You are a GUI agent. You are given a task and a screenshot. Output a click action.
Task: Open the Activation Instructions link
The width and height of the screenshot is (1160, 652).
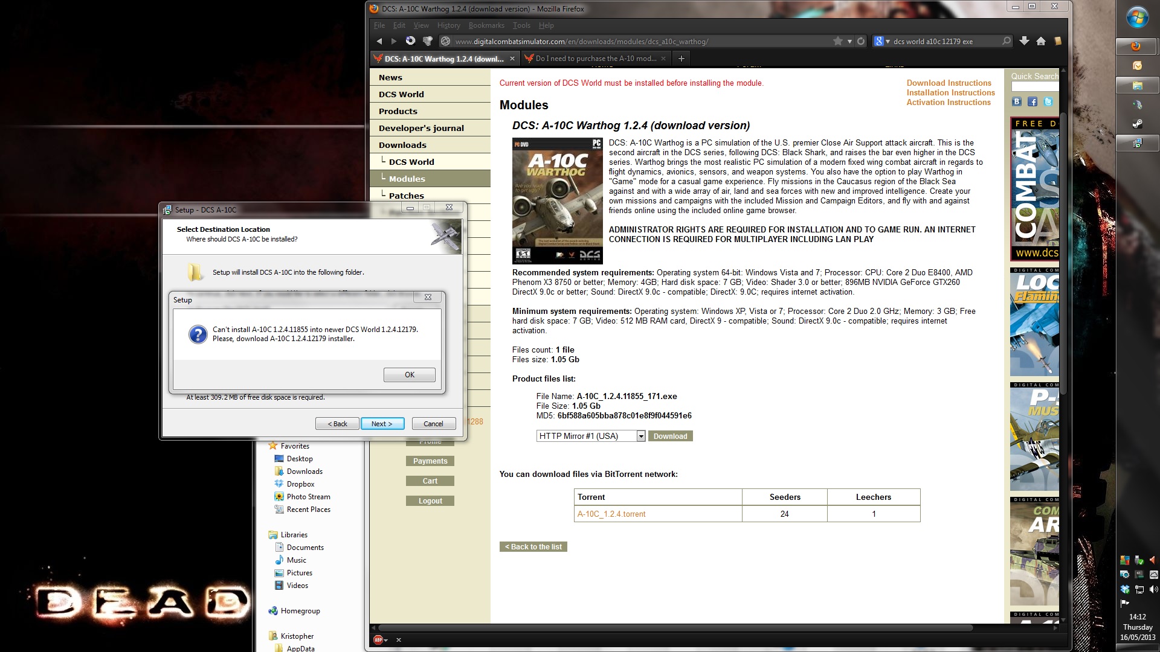949,102
